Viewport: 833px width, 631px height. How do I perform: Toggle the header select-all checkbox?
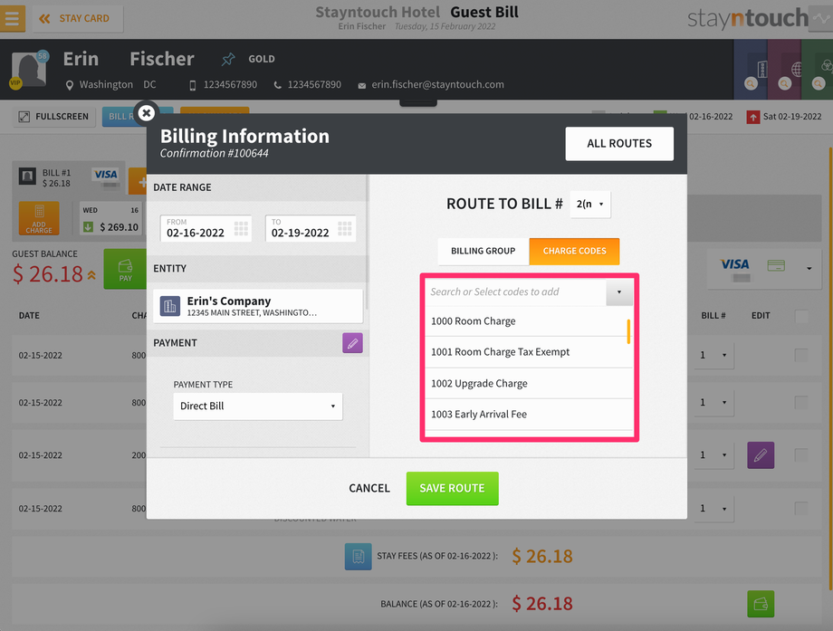[801, 317]
